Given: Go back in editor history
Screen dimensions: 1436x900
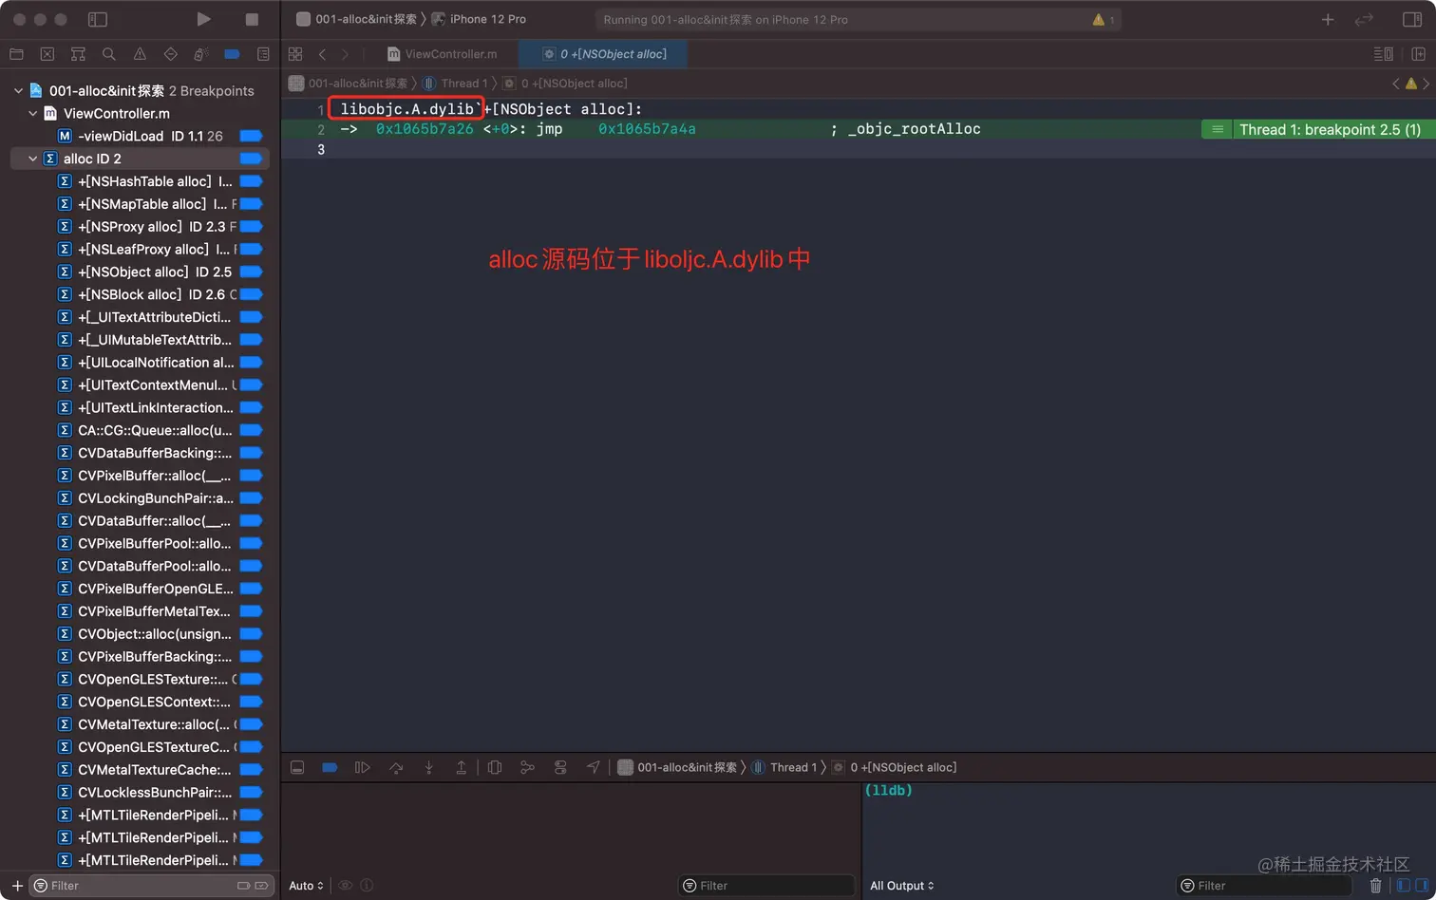Looking at the screenshot, I should tap(323, 54).
